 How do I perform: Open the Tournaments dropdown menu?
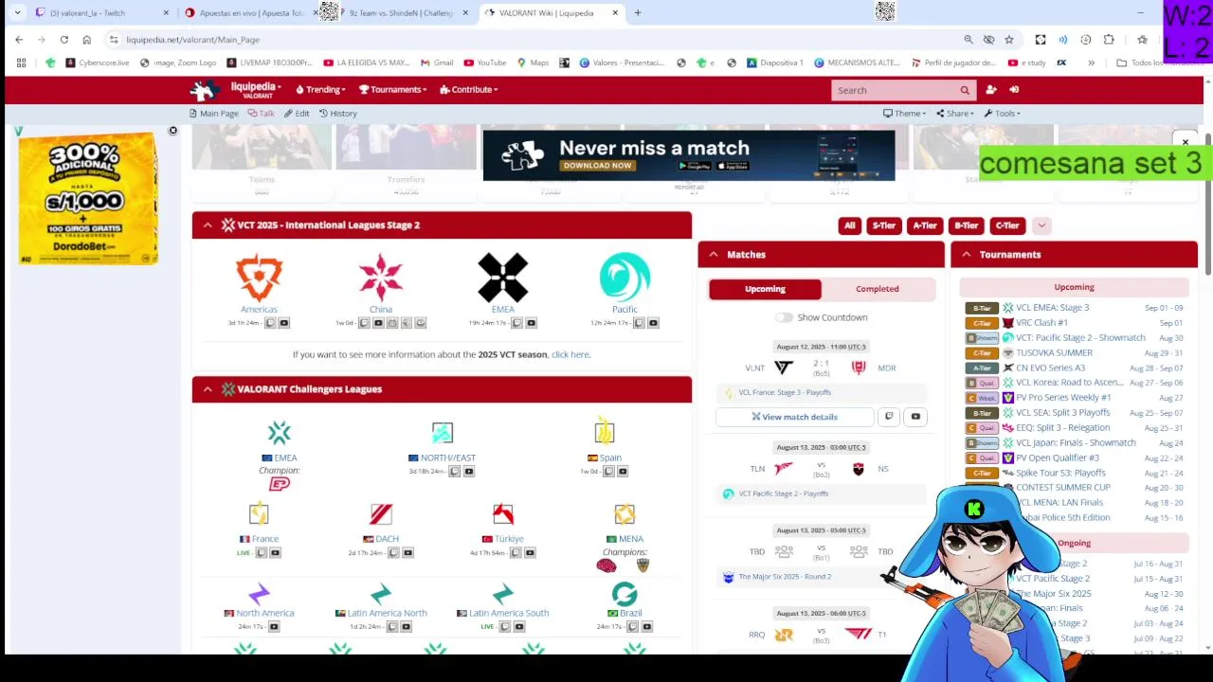pos(392,90)
